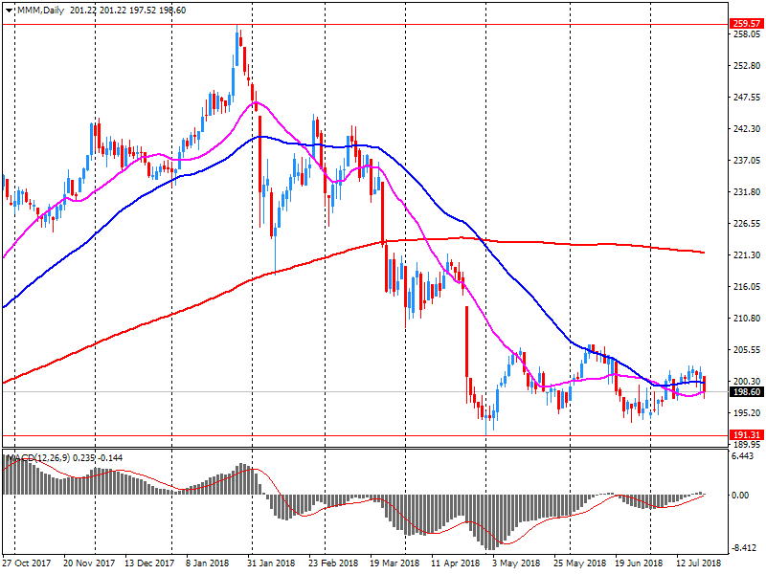Click the OHLC values 201.22 201.22 197.52 198.60
This screenshot has width=766, height=574.
click(127, 11)
